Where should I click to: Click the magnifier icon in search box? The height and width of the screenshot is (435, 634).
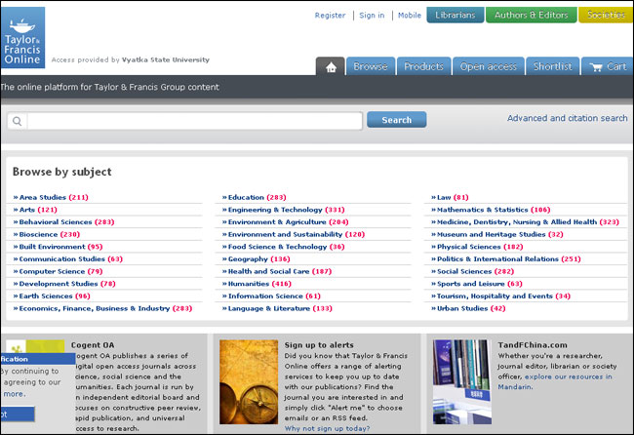point(17,121)
